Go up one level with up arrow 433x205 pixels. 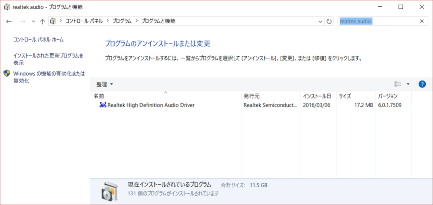tap(42, 21)
